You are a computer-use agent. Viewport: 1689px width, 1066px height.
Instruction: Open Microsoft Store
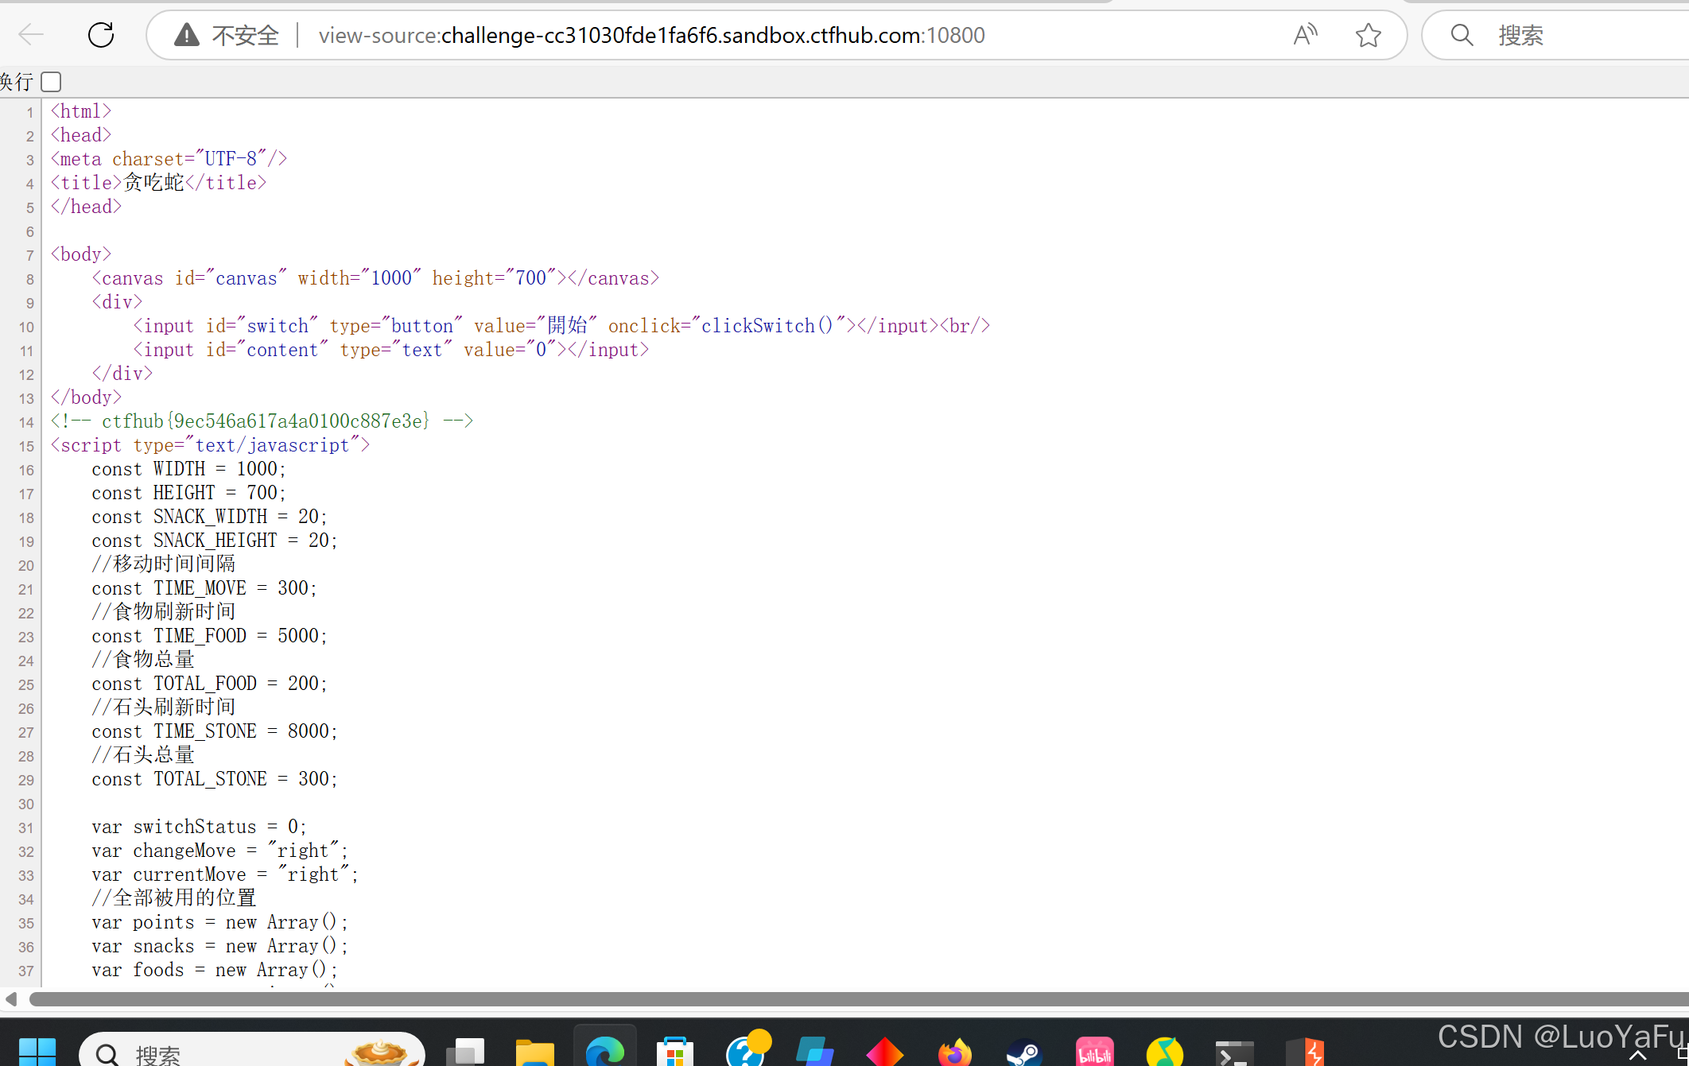tap(674, 1051)
